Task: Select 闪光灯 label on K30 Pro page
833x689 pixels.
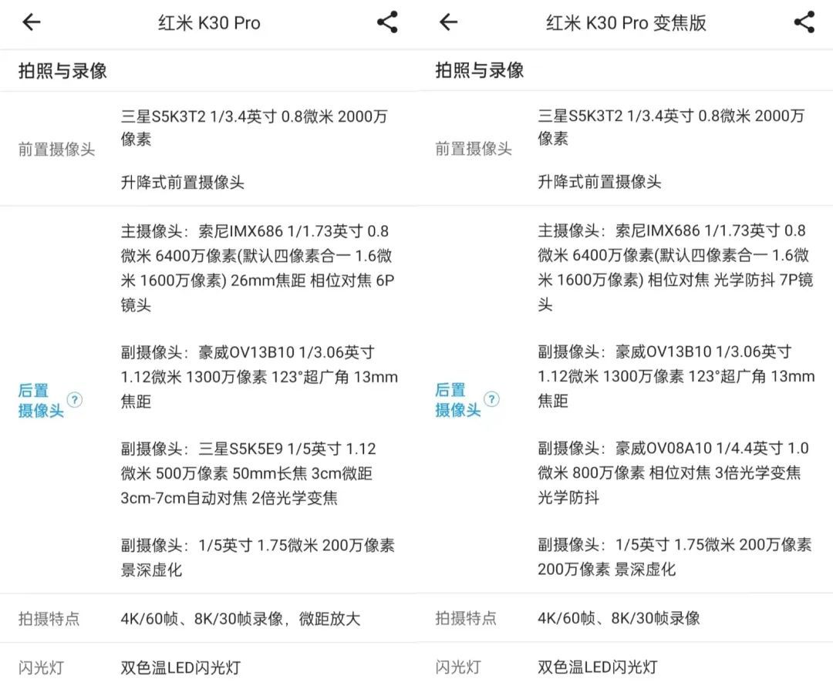Action: point(42,667)
